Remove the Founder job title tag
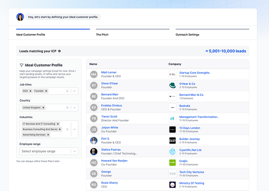269x191 pixels. [46, 91]
